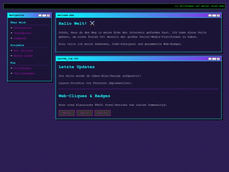Screen dimensions: 229x172
Task: Maximize the welcome.exe window
Action: click(214, 16)
